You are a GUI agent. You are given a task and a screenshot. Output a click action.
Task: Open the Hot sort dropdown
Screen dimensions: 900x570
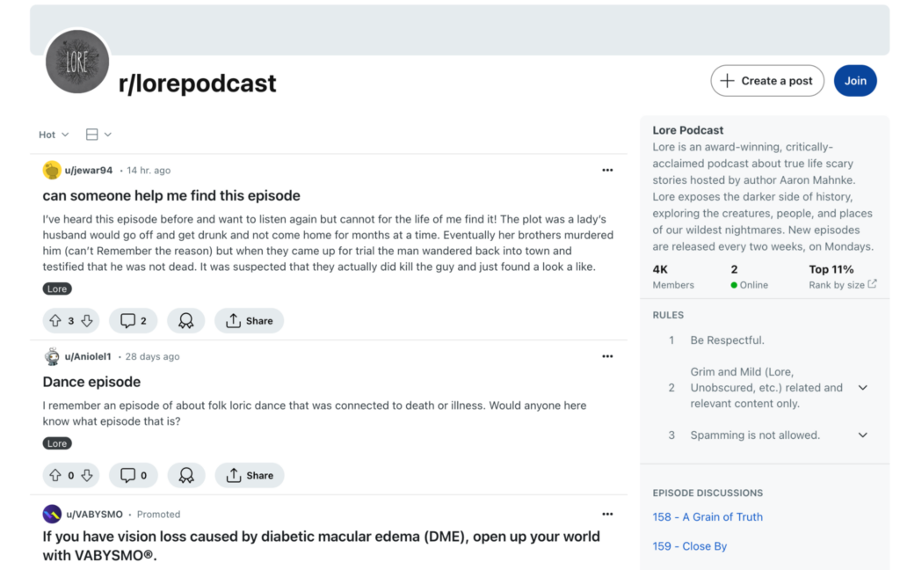point(54,135)
